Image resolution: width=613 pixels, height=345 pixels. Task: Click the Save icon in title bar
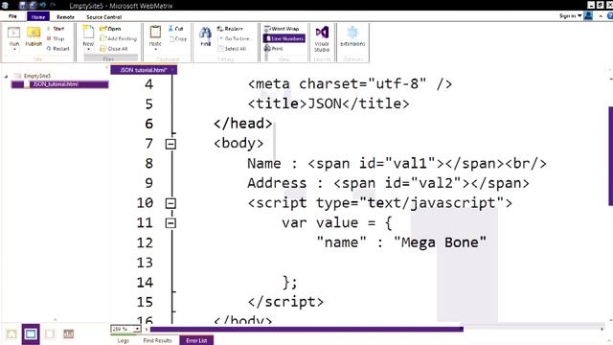coord(22,6)
